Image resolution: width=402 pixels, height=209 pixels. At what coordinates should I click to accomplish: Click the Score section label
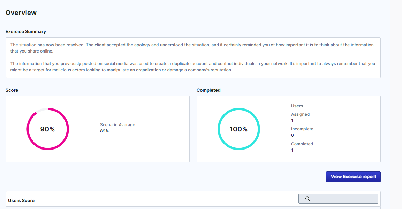[12, 90]
